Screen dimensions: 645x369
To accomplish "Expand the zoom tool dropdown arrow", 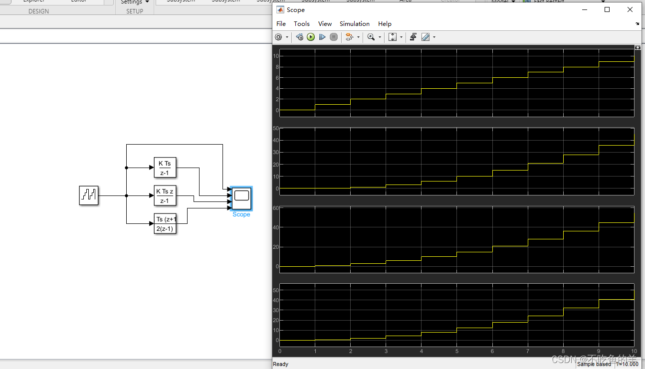I will (x=380, y=37).
